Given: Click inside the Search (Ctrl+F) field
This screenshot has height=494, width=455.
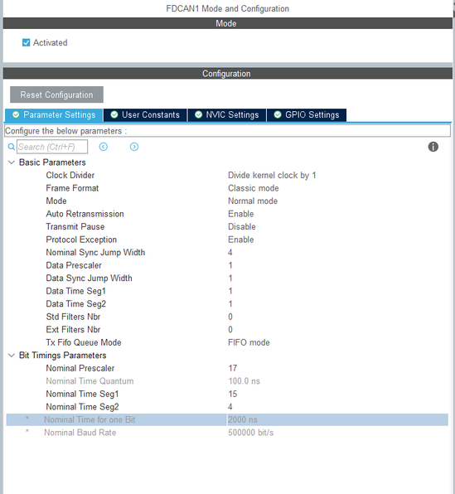Looking at the screenshot, I should pos(52,147).
